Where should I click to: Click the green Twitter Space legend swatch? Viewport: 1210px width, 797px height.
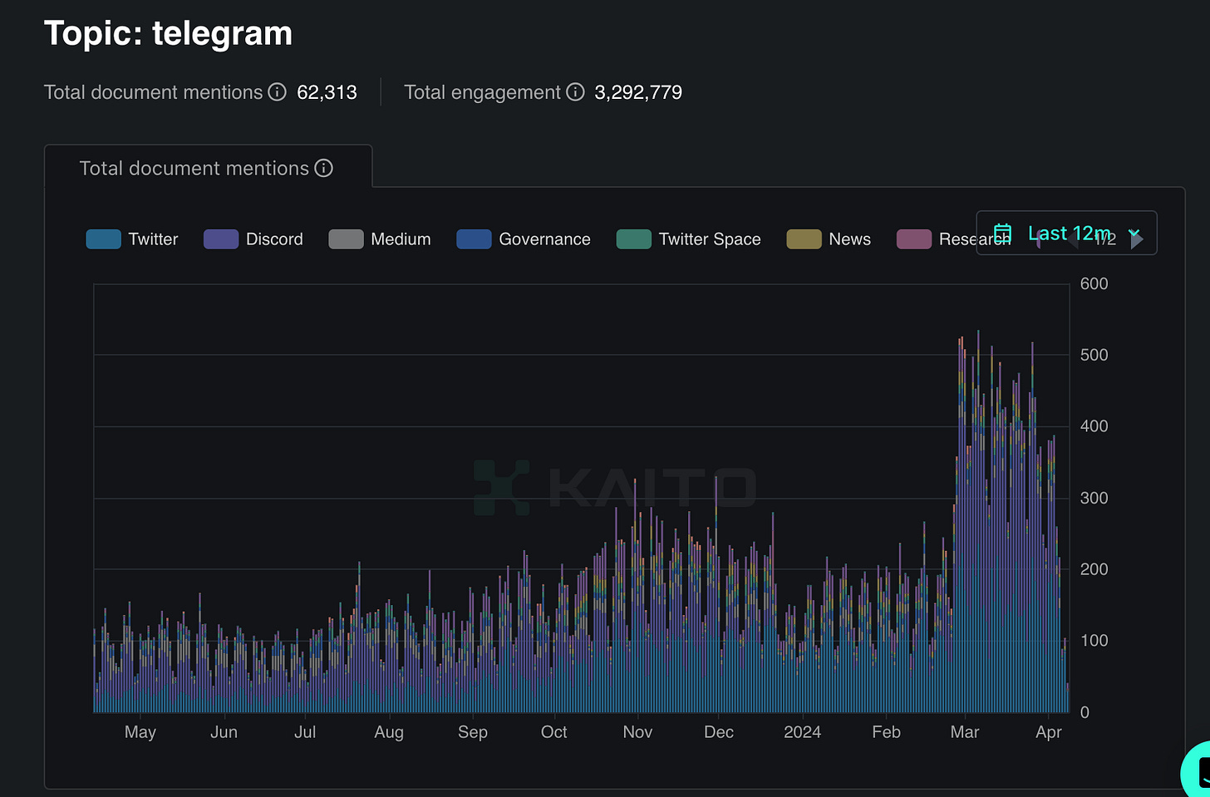(633, 239)
